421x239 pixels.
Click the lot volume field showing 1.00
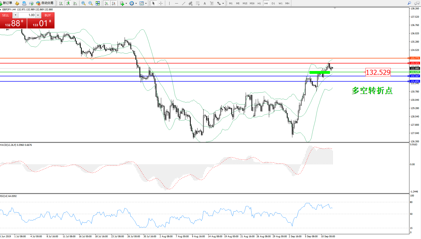pyautogui.click(x=27, y=15)
